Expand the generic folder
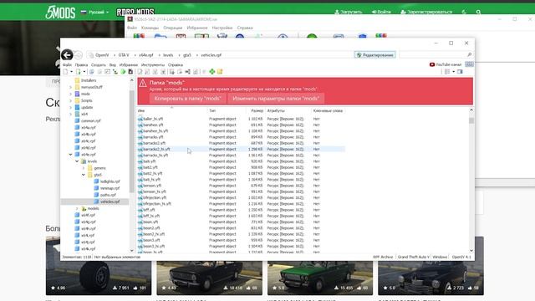Image resolution: width=535 pixels, height=301 pixels. 84,168
